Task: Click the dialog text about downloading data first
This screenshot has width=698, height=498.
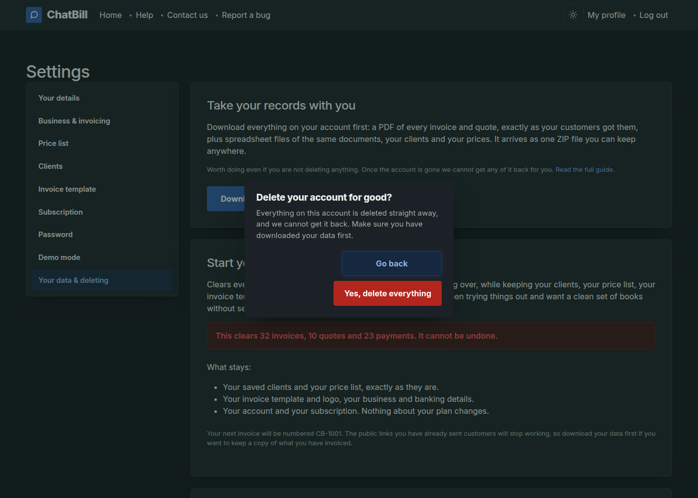Action: (347, 224)
